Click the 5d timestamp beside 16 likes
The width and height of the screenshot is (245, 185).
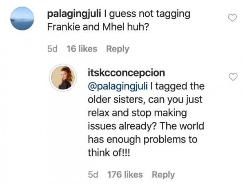(52, 49)
